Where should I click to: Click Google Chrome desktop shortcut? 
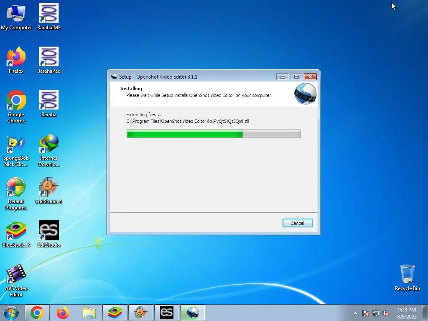[x=16, y=107]
